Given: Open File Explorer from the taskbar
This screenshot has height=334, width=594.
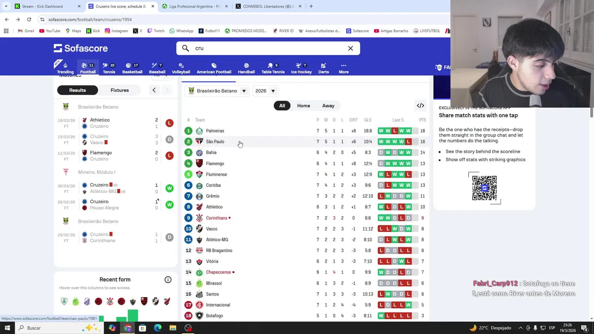Looking at the screenshot, I should [173, 328].
